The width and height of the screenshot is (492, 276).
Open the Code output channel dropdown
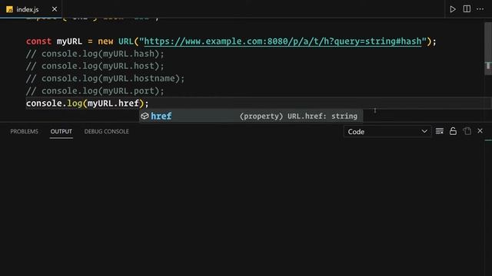point(387,131)
